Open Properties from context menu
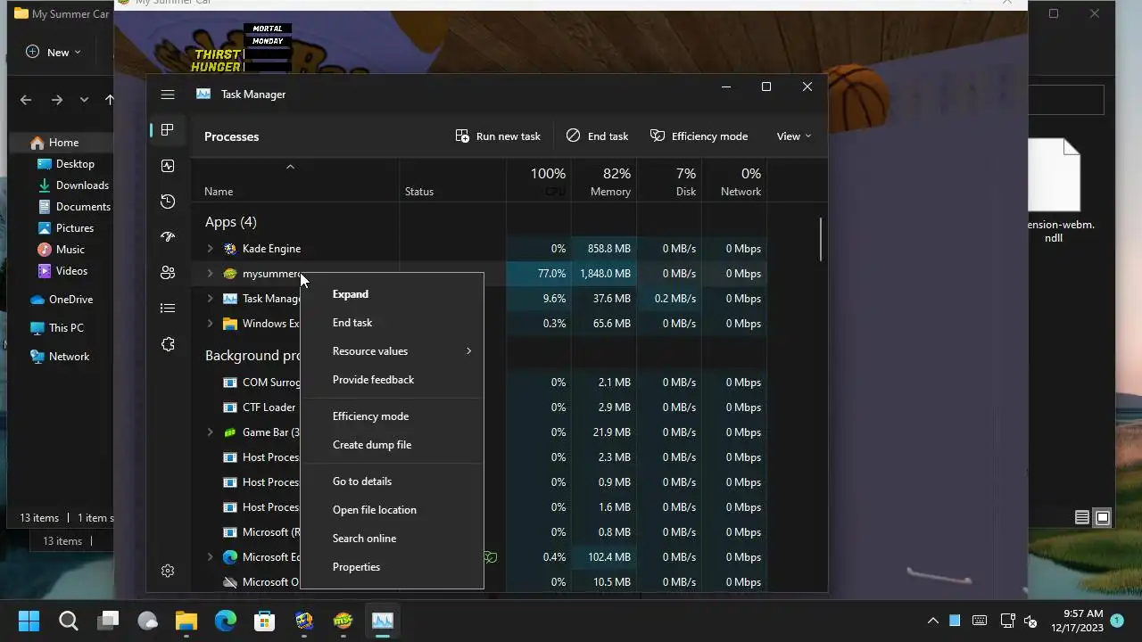The width and height of the screenshot is (1142, 642). [x=393, y=567]
